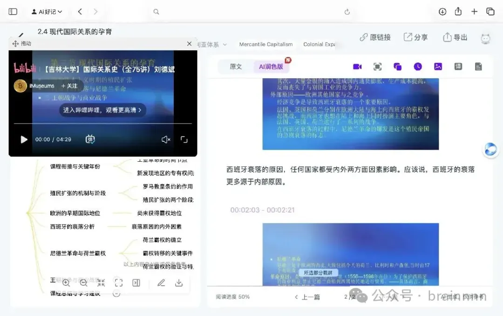Viewport: 503px width, 316px height.
Task: Click the mind map side panel icon
Action: (x=136, y=282)
